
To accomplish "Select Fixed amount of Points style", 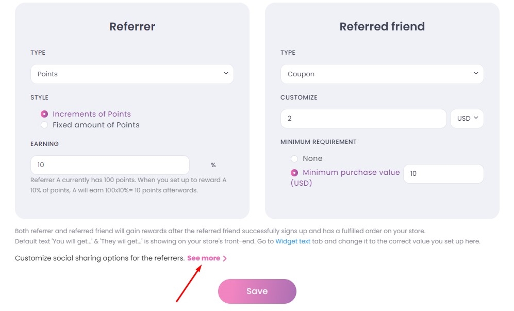I will point(44,125).
